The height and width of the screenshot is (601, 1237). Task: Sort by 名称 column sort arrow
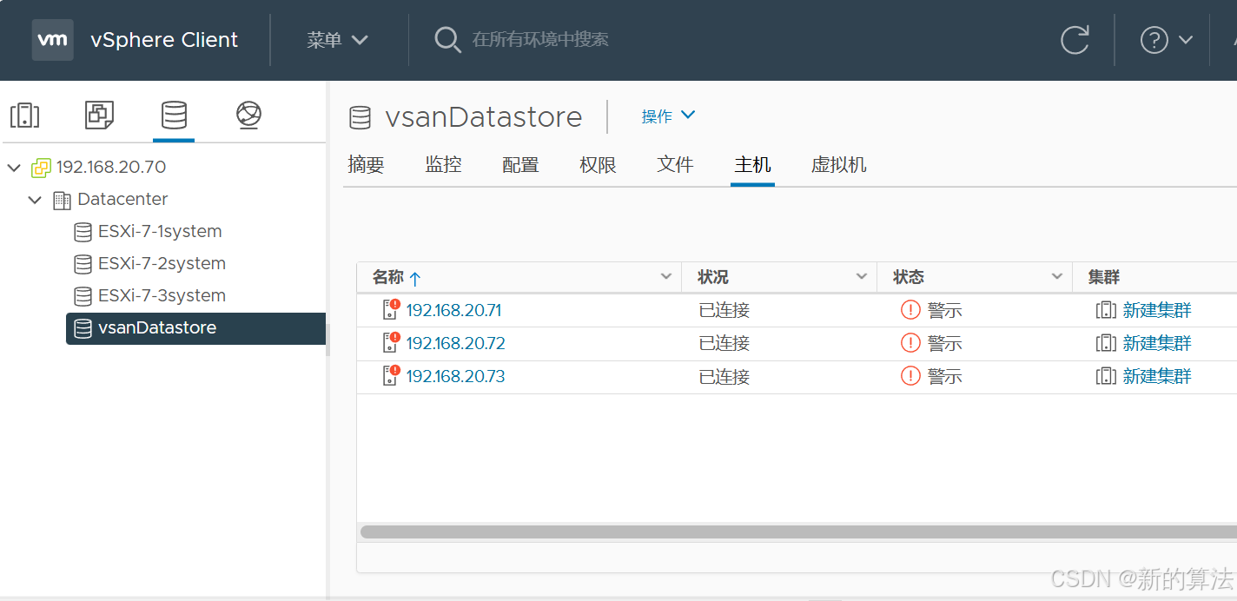click(415, 279)
